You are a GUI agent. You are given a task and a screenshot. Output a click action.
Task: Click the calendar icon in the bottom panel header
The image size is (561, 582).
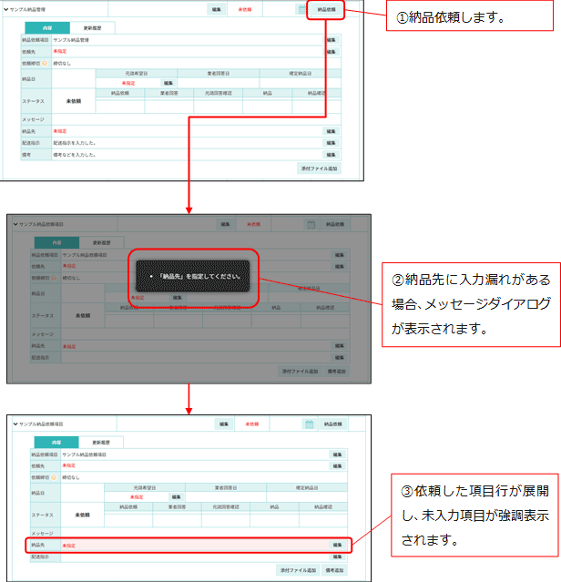309,424
